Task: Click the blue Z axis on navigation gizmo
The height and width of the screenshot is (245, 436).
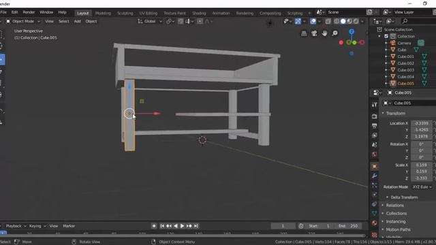Action: pyautogui.click(x=352, y=31)
